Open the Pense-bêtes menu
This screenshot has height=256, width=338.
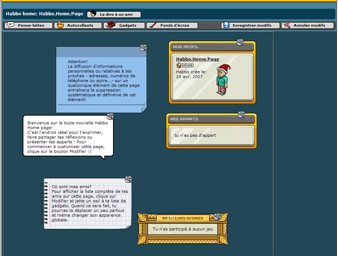point(28,26)
